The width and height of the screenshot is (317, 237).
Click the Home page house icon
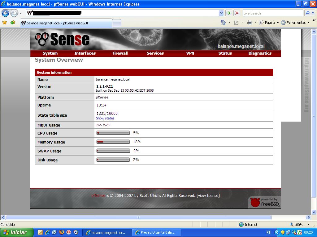[x=223, y=23]
